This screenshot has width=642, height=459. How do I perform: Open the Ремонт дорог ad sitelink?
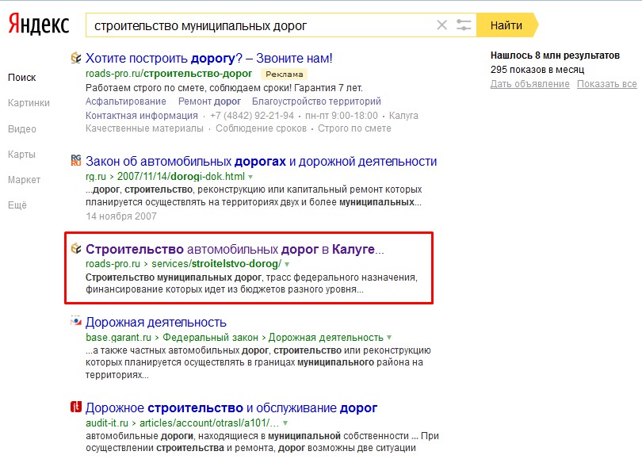click(209, 101)
